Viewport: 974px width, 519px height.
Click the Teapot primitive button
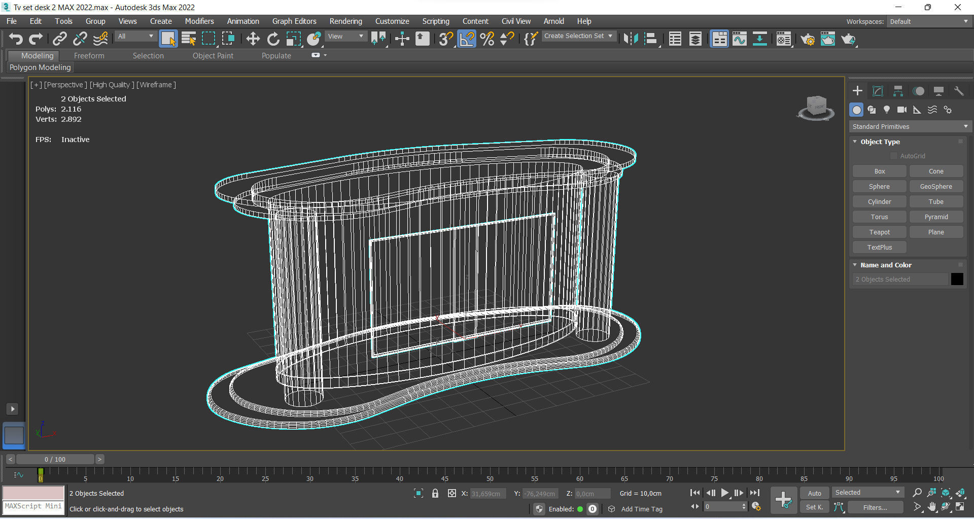879,232
